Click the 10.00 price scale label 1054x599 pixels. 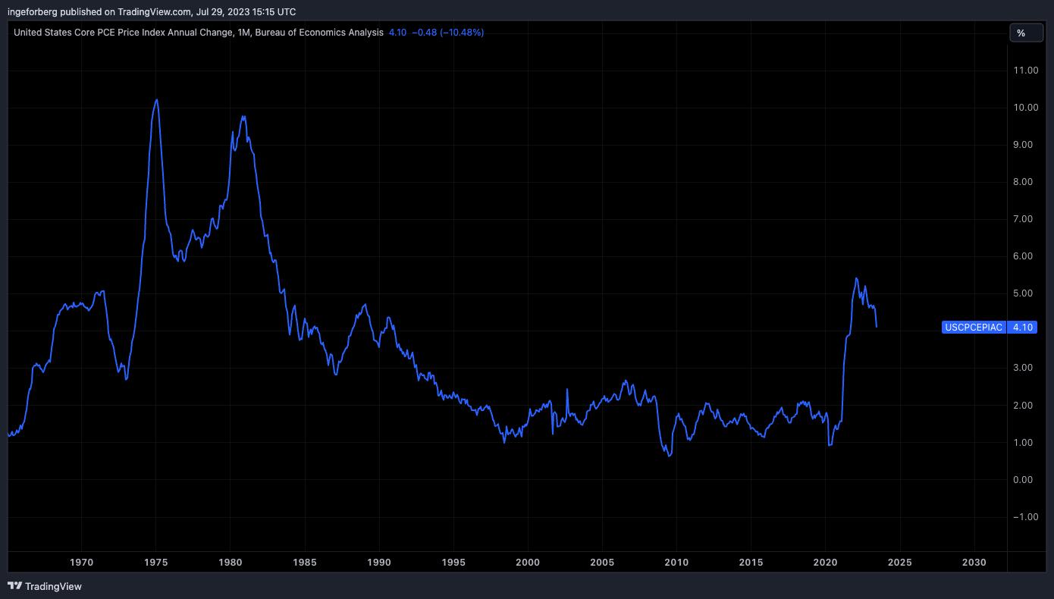[1025, 108]
